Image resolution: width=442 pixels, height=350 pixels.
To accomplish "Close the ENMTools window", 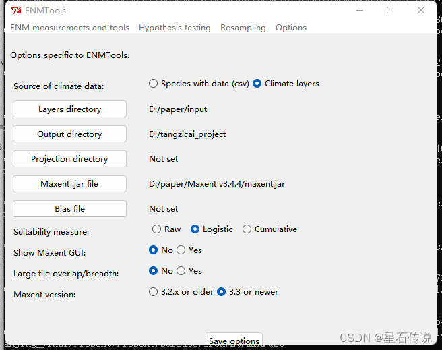I will click(421, 10).
